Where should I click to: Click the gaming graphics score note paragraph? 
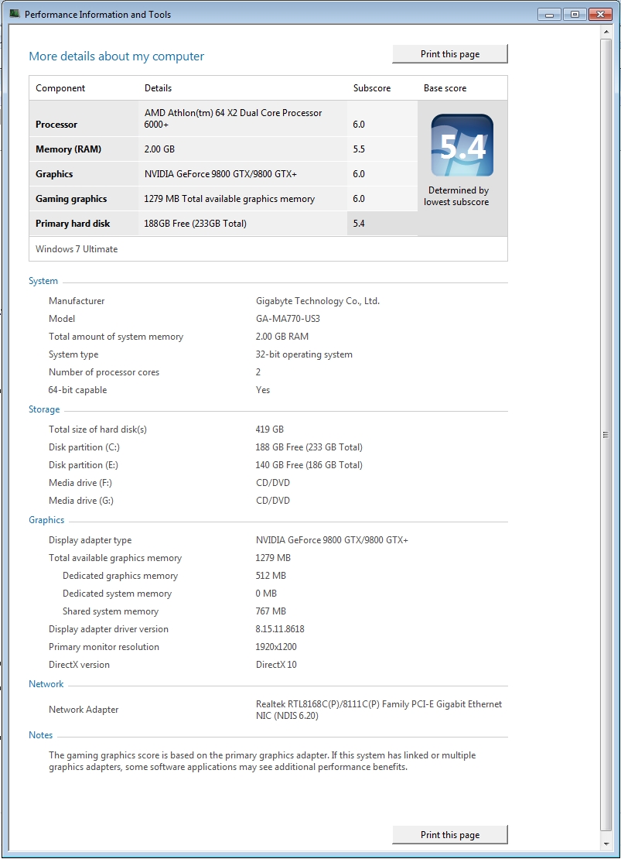click(x=262, y=761)
